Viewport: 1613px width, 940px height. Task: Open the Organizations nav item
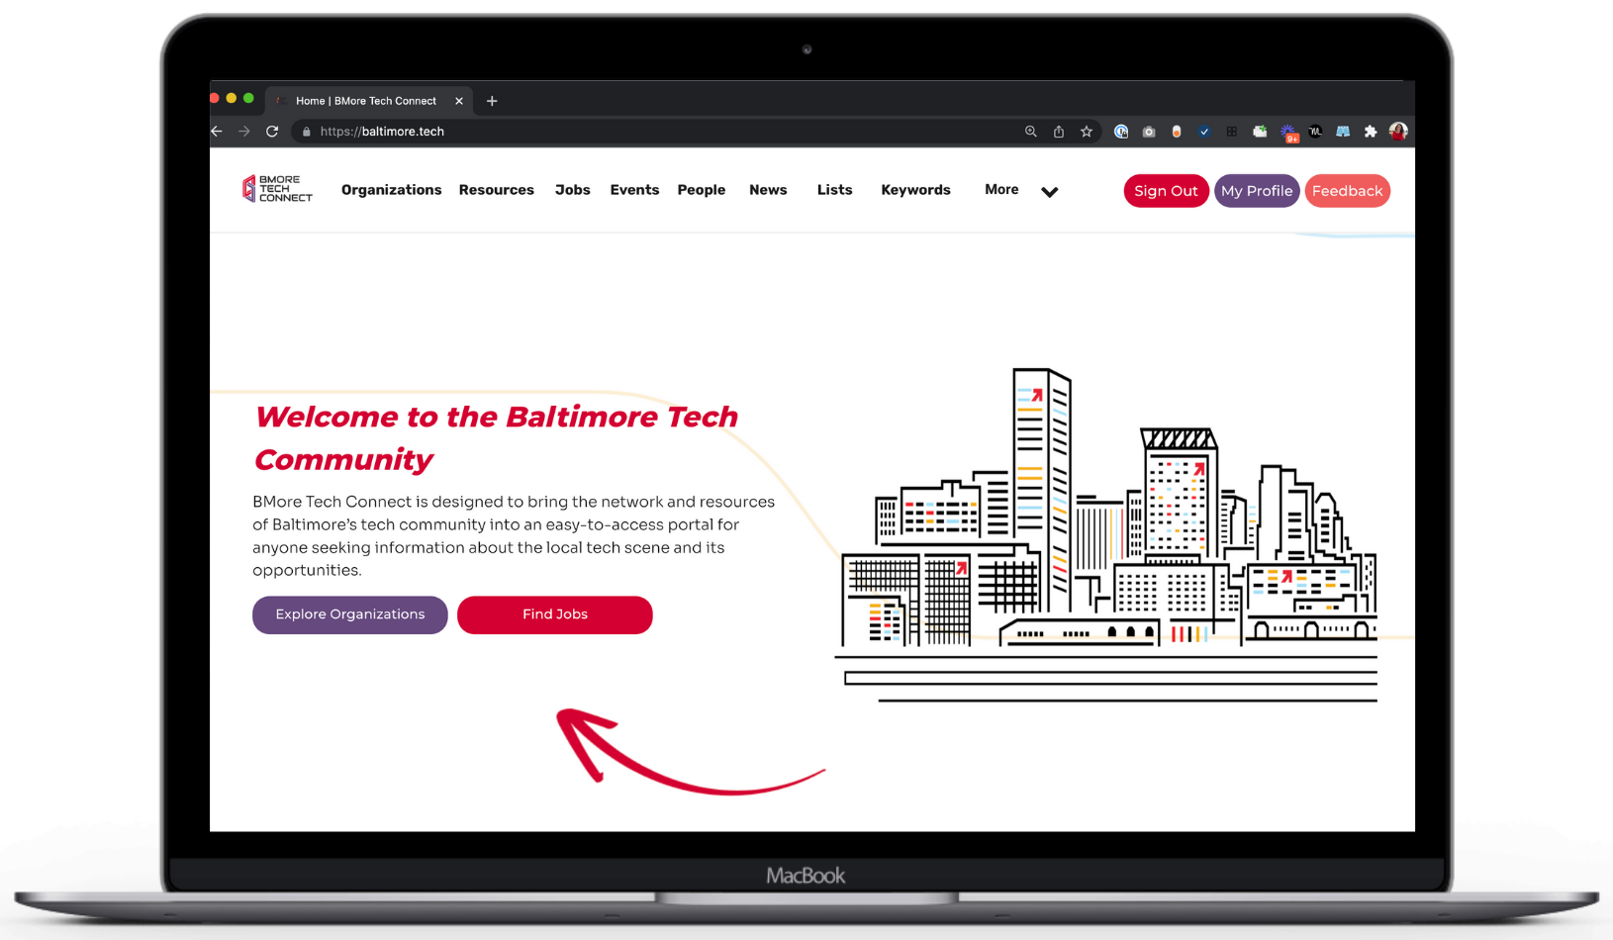392,190
